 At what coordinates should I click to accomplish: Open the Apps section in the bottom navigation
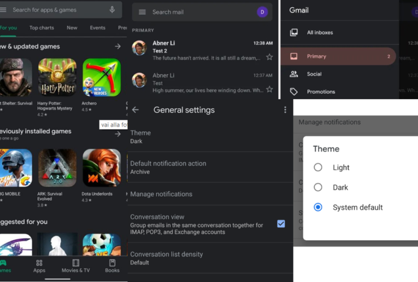[x=39, y=266]
